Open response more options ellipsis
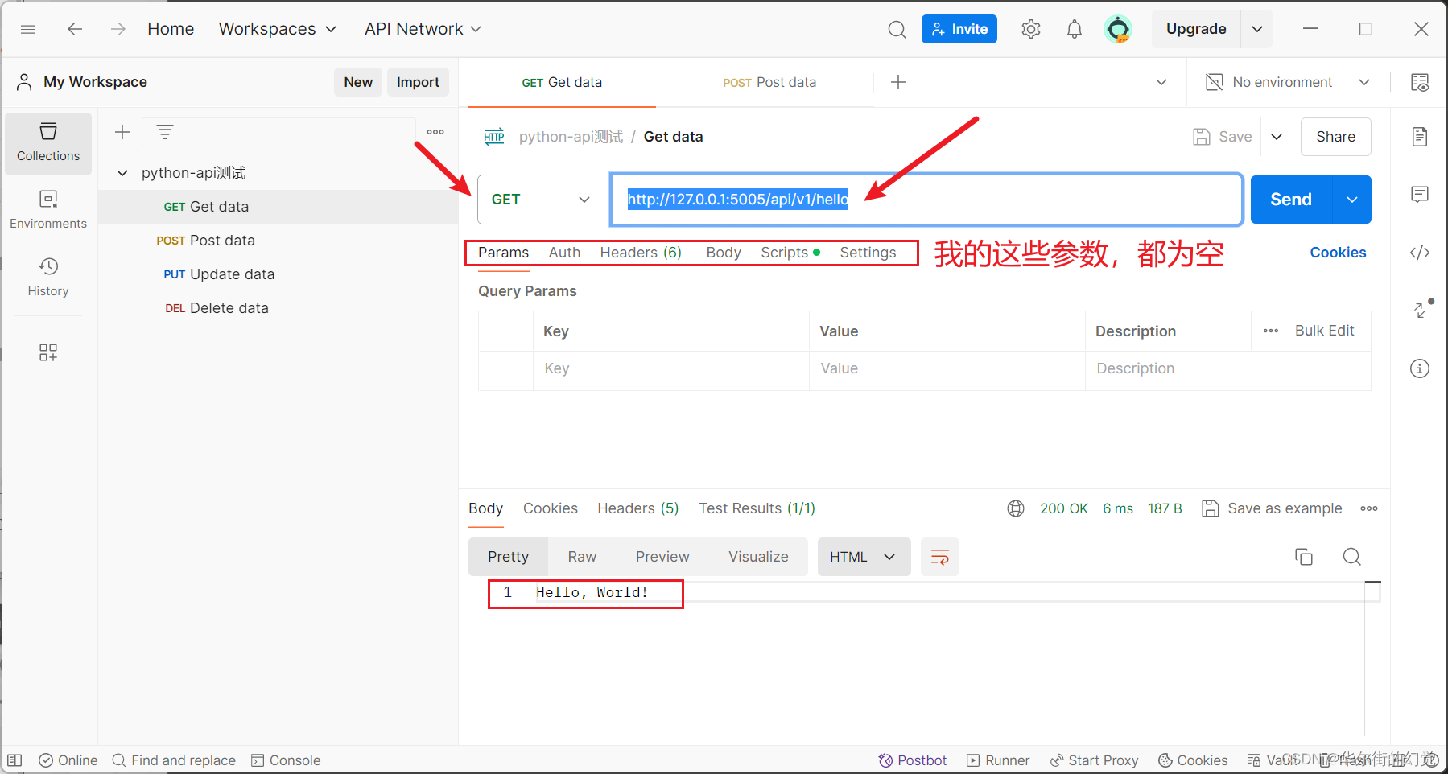Image resolution: width=1448 pixels, height=774 pixels. coord(1369,508)
